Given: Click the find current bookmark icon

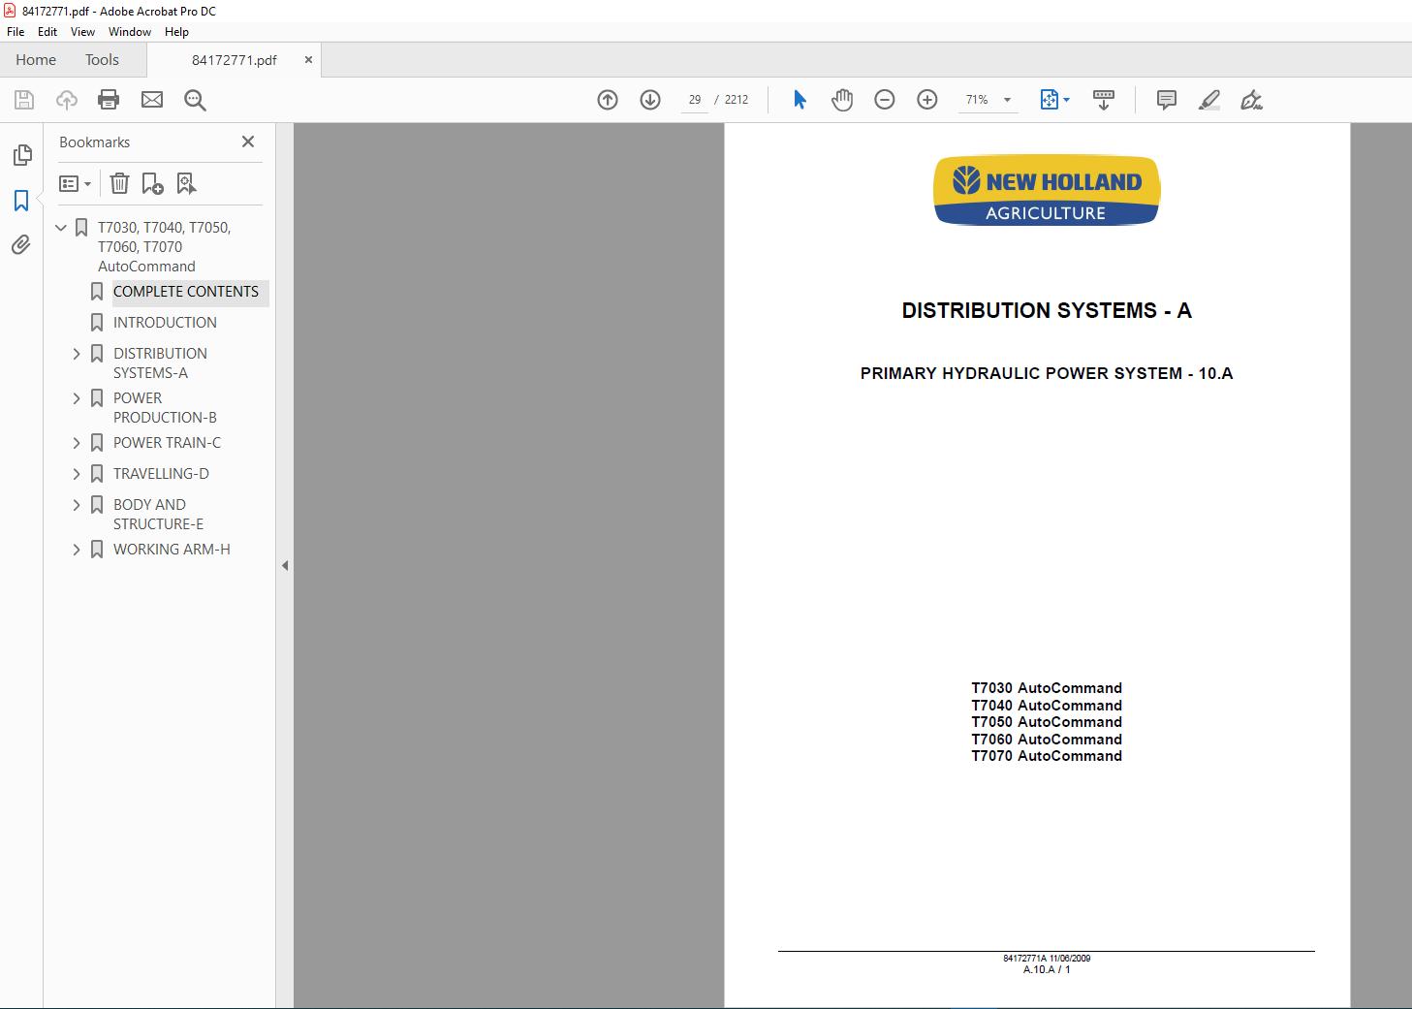Looking at the screenshot, I should [186, 183].
